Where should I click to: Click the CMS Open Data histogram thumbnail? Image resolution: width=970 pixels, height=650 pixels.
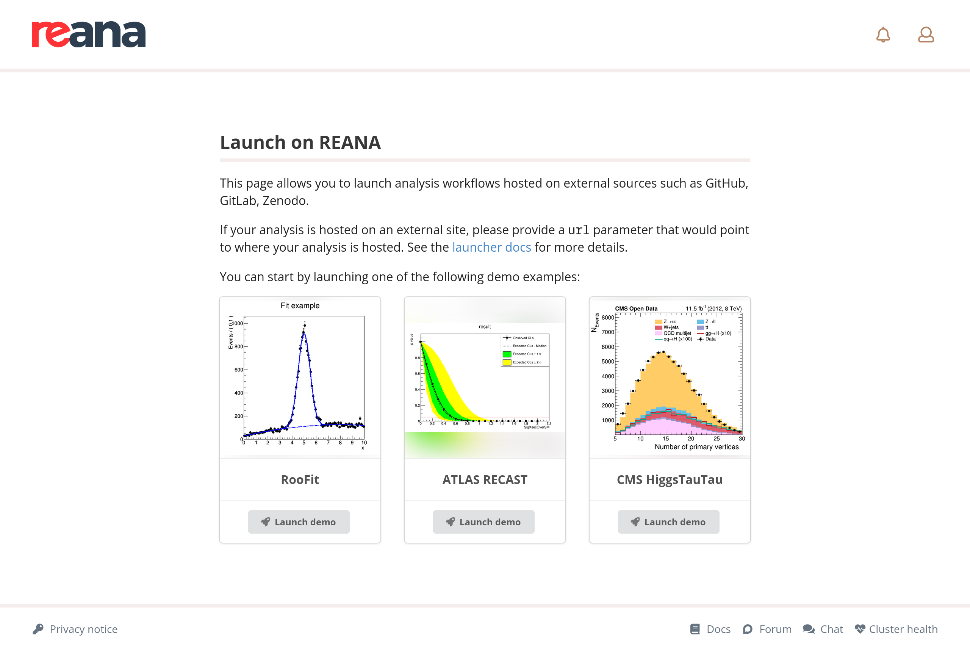[670, 377]
